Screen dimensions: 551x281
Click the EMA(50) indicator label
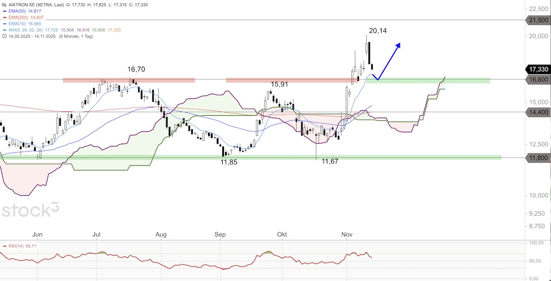tap(18, 10)
